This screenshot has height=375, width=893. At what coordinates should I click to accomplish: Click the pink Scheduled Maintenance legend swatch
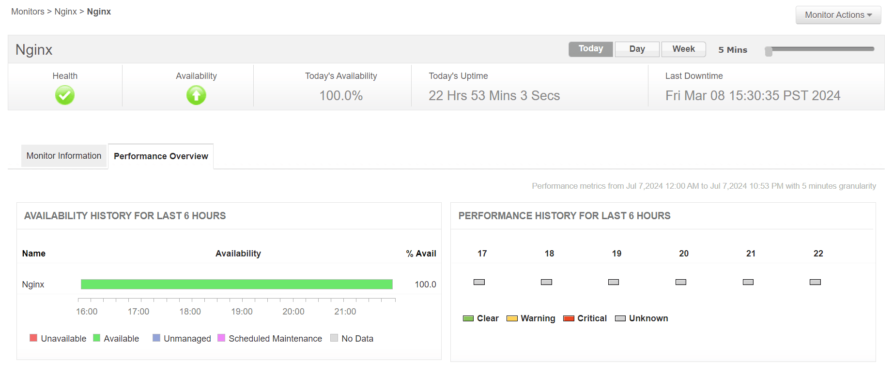[x=221, y=338]
